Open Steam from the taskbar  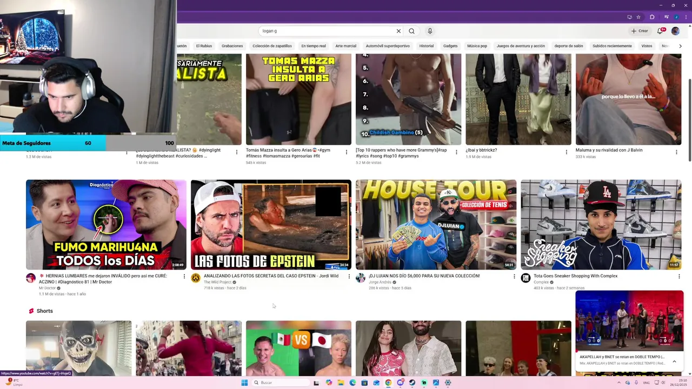(x=412, y=383)
